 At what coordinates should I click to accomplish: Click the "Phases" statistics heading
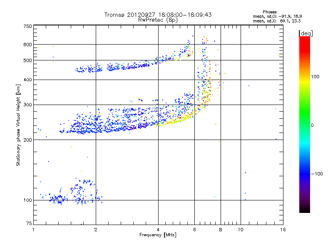tap(269, 12)
